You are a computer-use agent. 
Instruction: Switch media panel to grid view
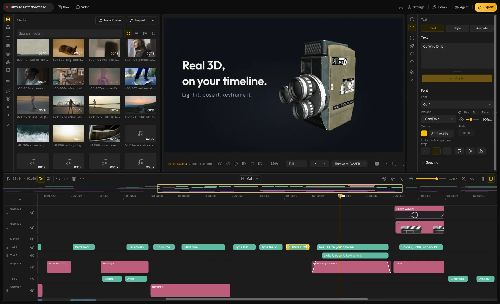(128, 34)
